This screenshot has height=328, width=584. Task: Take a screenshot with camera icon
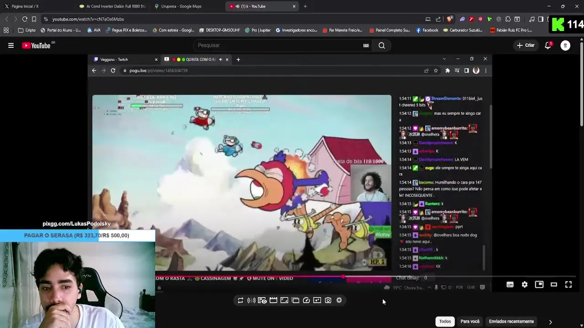click(x=328, y=300)
